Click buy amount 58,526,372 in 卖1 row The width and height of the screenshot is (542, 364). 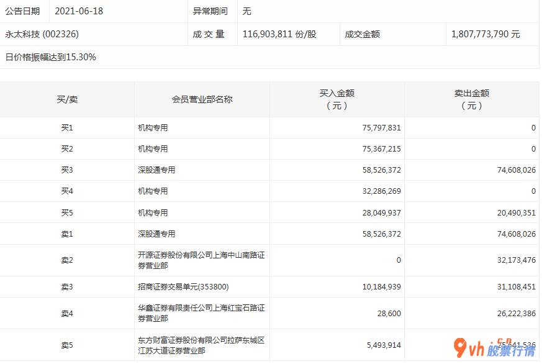pyautogui.click(x=382, y=234)
